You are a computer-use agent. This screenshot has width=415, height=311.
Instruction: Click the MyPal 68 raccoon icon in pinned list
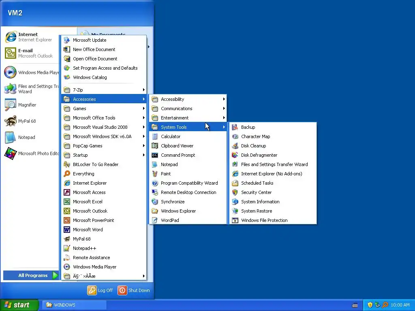click(10, 121)
